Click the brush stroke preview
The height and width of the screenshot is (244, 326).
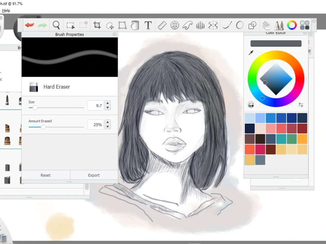click(x=70, y=57)
